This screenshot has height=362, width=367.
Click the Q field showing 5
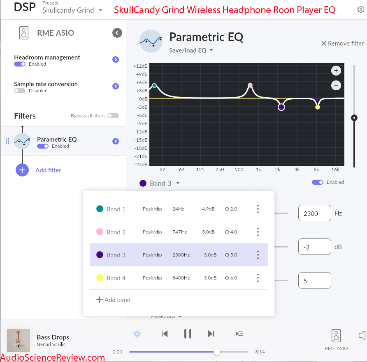(315, 280)
